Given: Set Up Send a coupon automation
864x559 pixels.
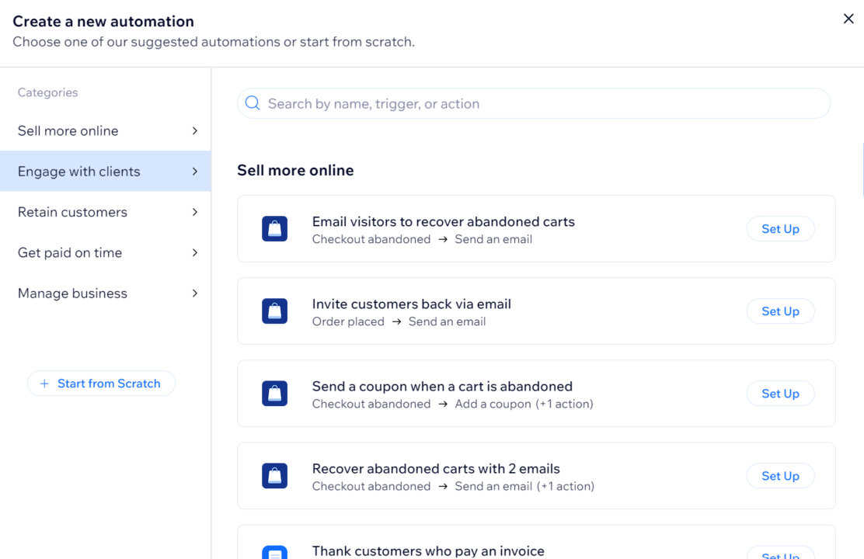Looking at the screenshot, I should 780,394.
